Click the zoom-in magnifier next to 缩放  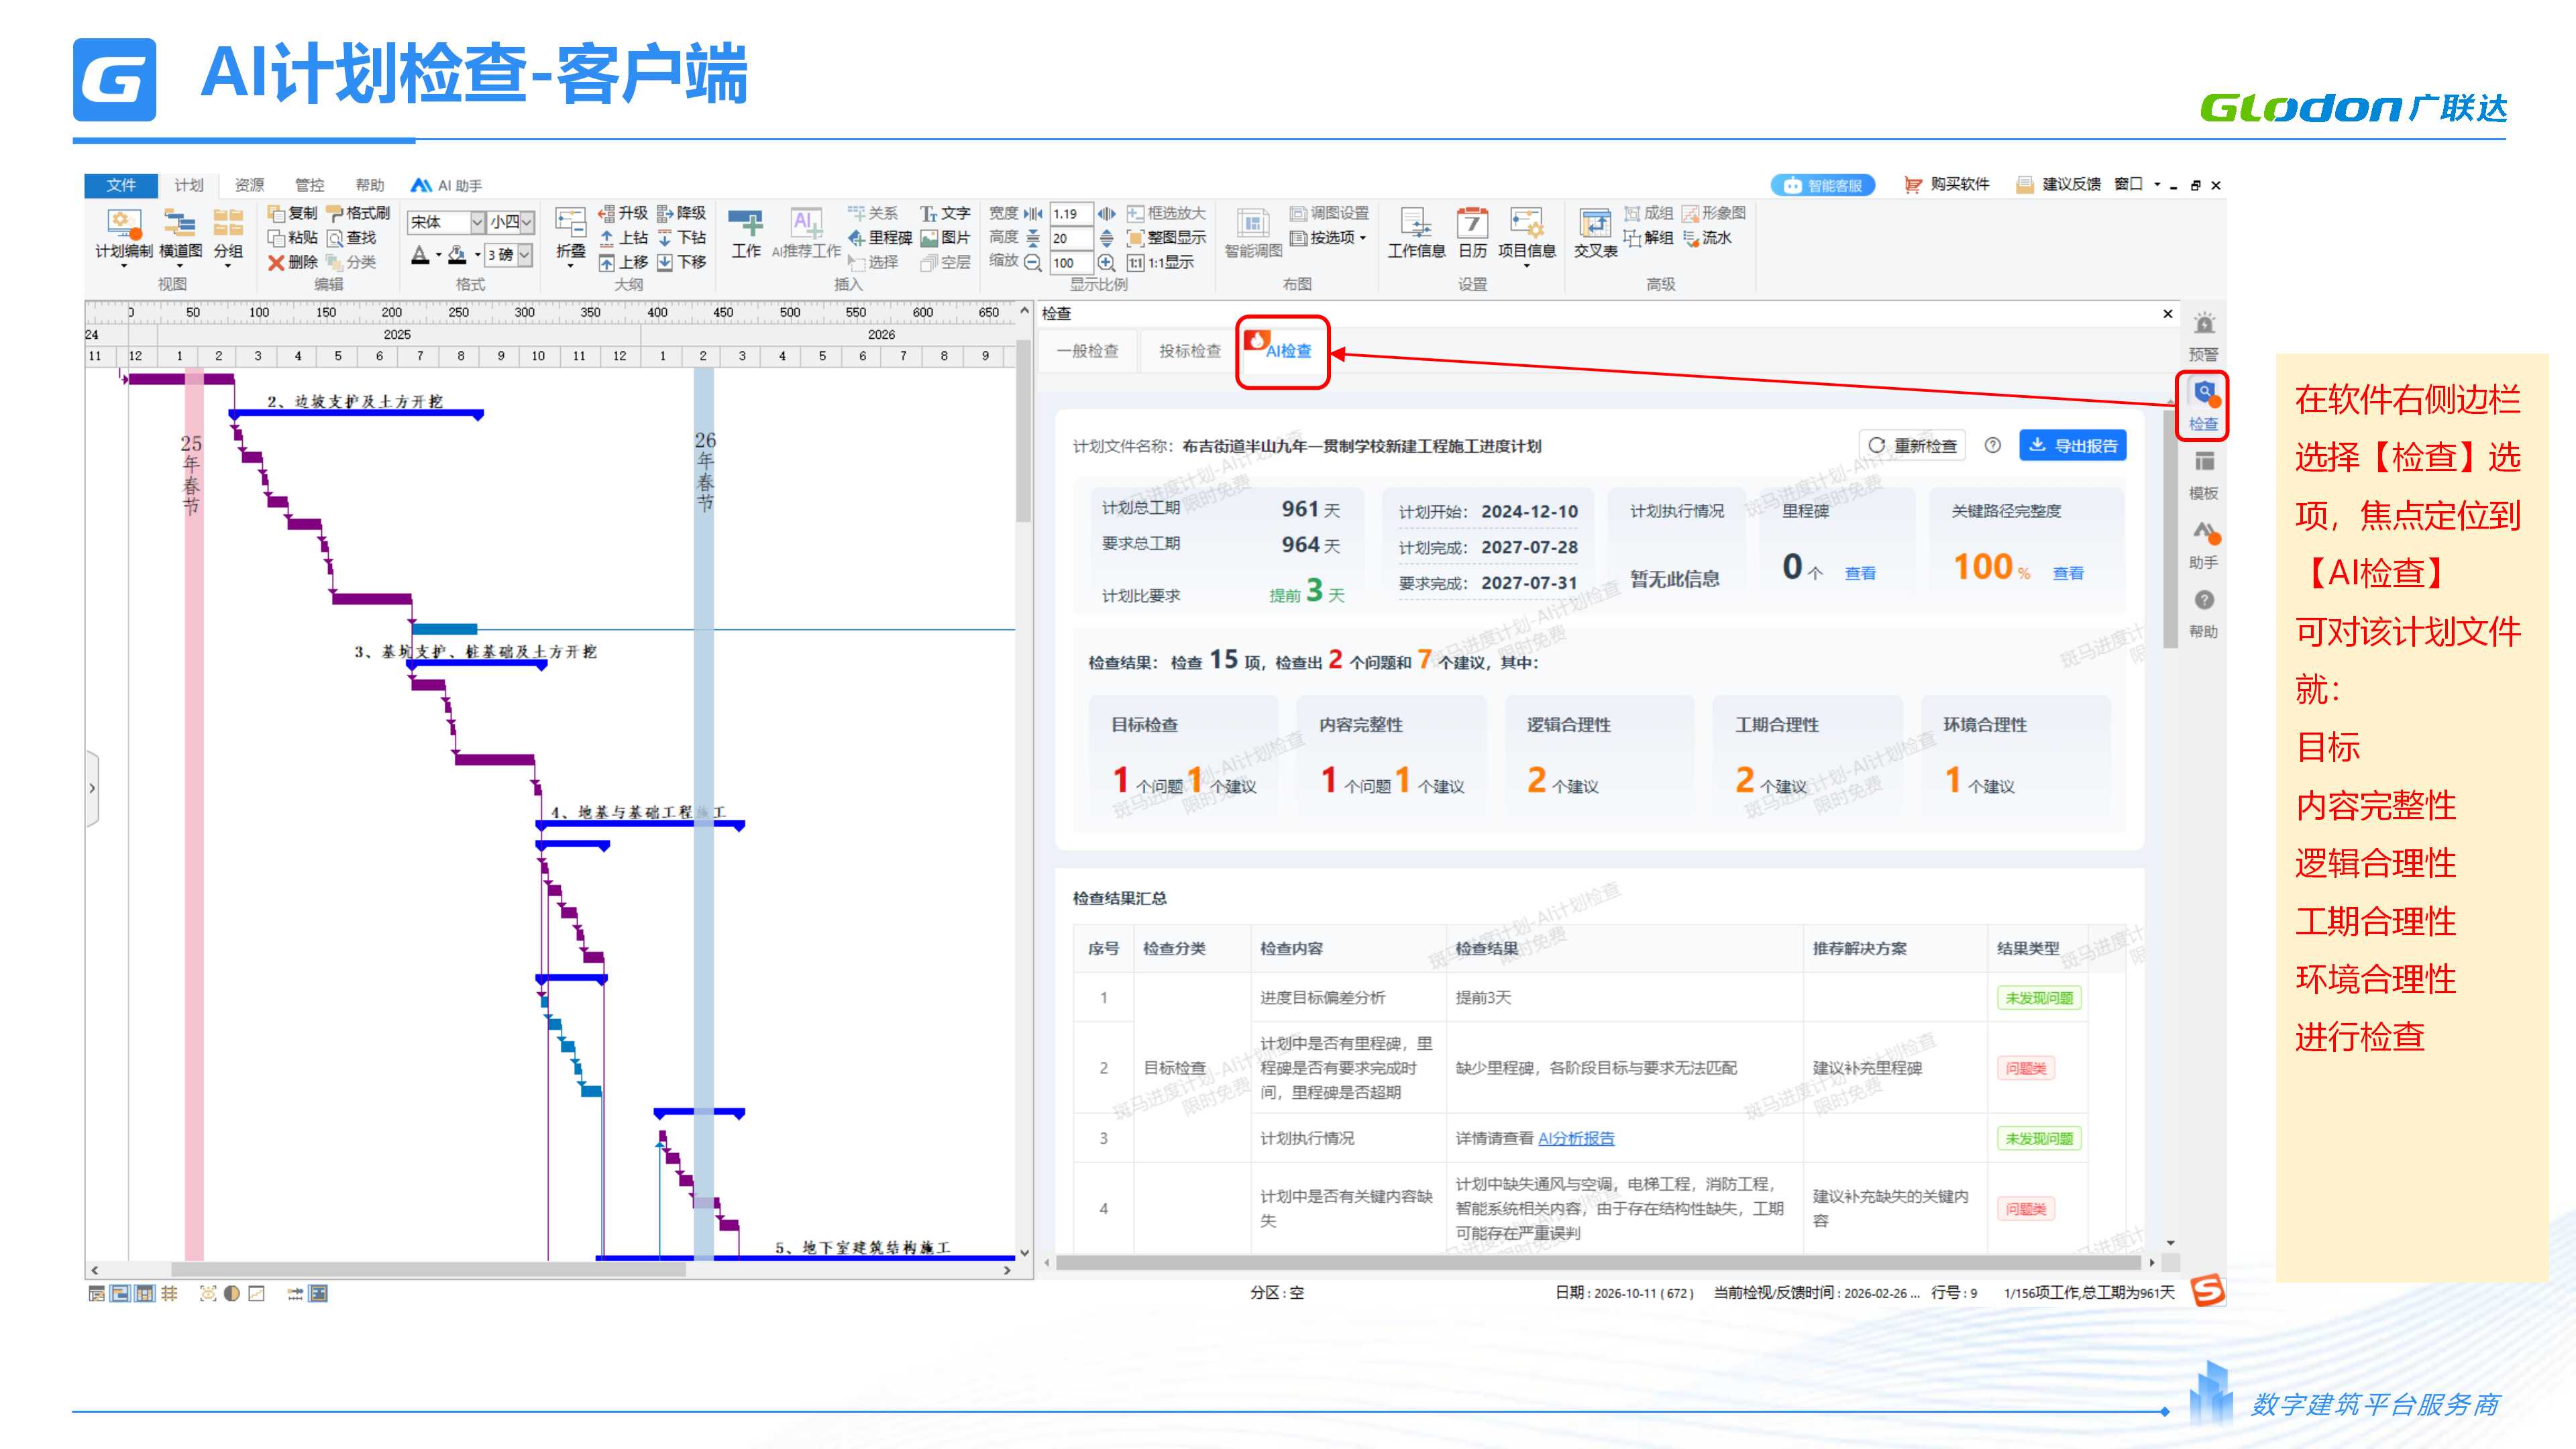1106,263
